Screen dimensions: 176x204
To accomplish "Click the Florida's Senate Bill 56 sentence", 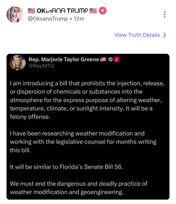I will tap(66, 167).
